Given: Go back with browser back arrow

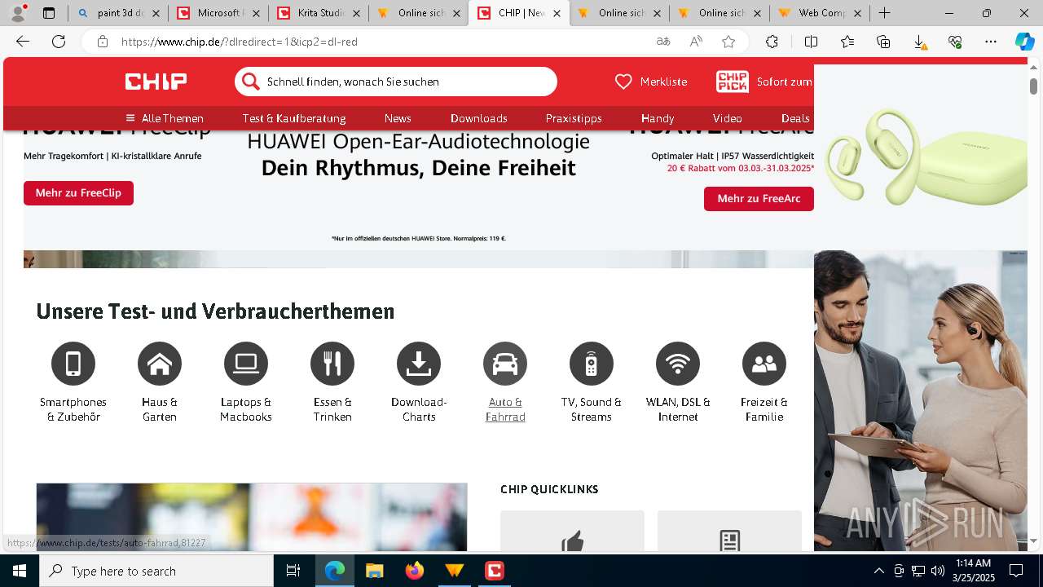Looking at the screenshot, I should click(23, 42).
